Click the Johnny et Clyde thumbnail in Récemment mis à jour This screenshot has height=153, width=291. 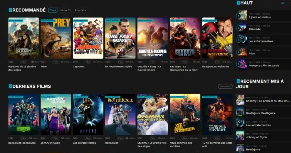pyautogui.click(x=240, y=136)
